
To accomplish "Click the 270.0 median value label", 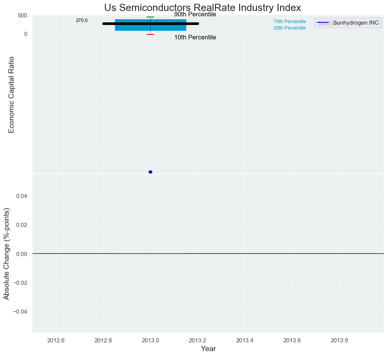I will coord(82,20).
